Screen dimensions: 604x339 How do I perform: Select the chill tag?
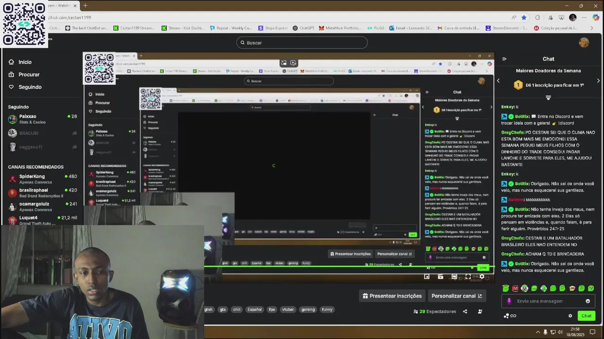(236, 309)
